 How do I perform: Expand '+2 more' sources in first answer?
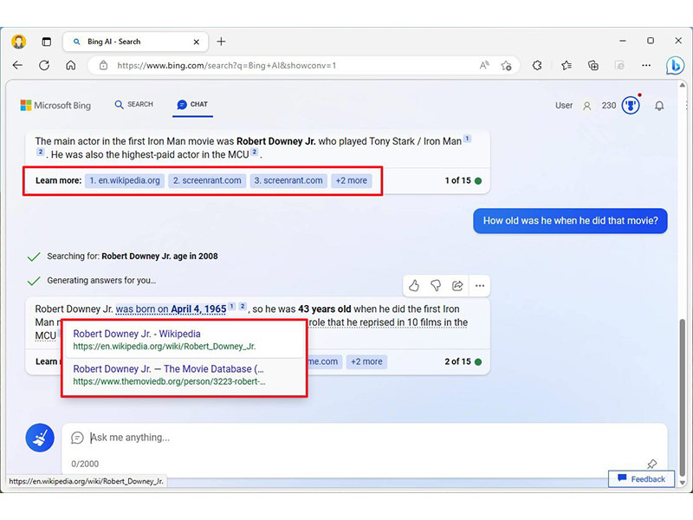(351, 180)
